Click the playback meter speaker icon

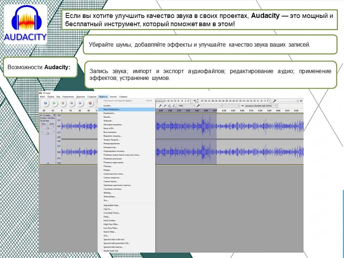195,101
